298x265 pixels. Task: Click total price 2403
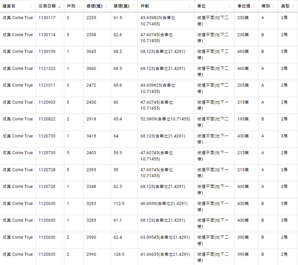[91, 153]
